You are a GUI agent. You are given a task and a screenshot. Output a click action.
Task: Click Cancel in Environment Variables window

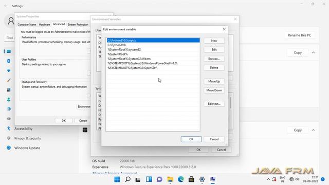click(222, 150)
